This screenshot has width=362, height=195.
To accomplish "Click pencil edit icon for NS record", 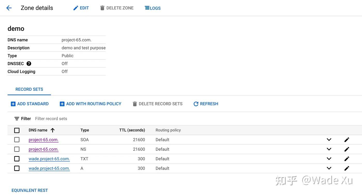I will coord(347,149).
